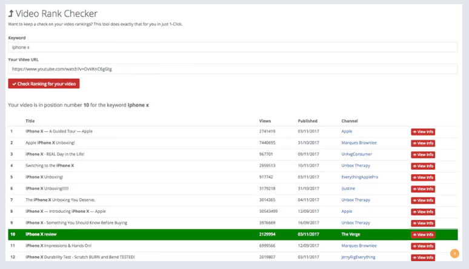Click title 'iPhone X Impressions & Hands On!'
469x269 pixels.
[x=58, y=245]
